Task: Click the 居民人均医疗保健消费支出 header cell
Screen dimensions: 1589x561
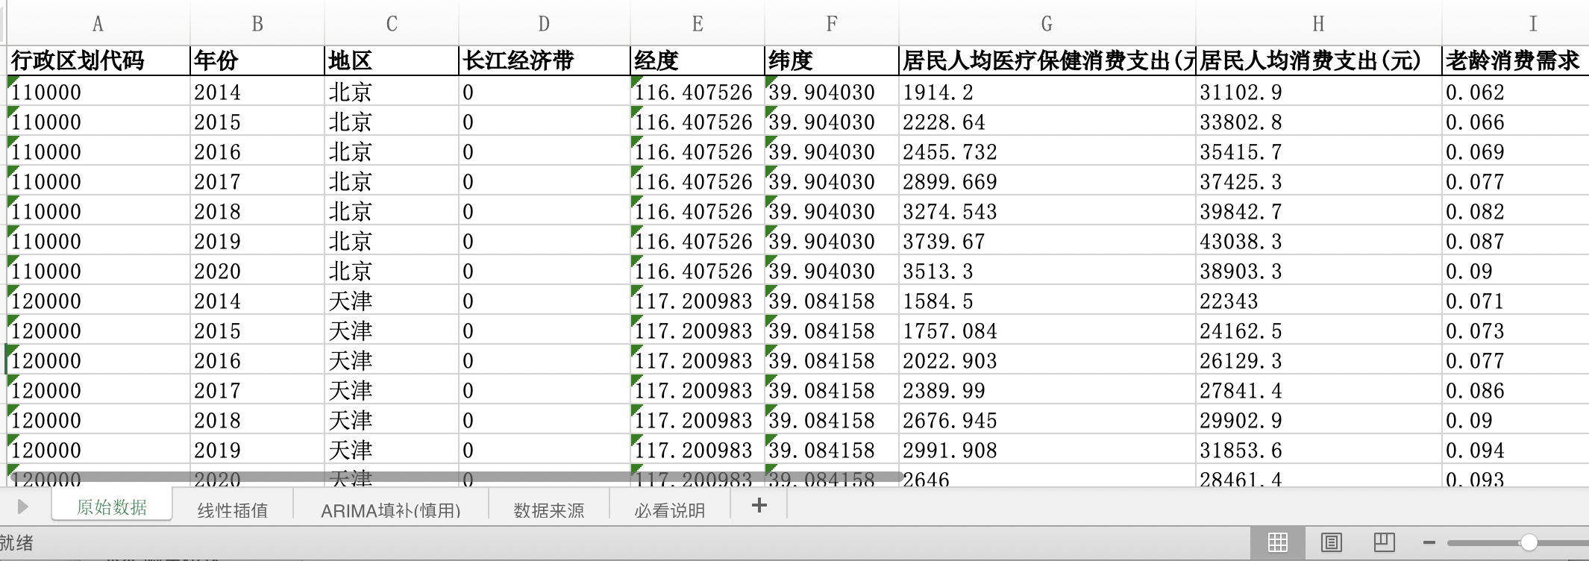Action: (1047, 60)
